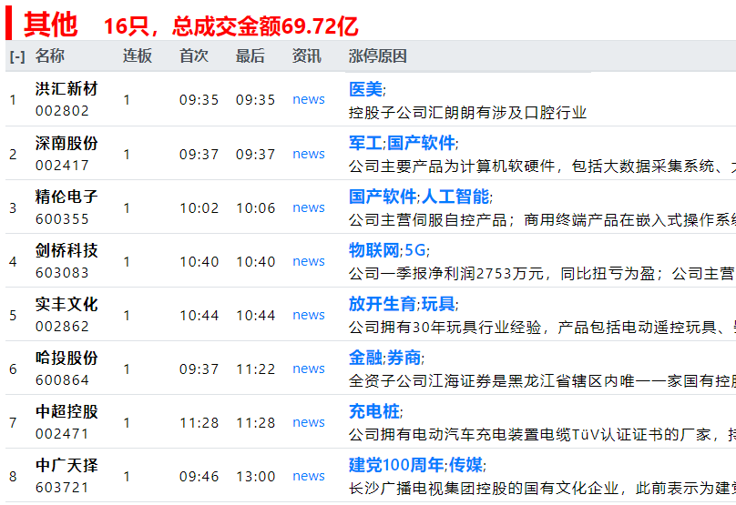The height and width of the screenshot is (505, 736).
Task: Open news link for 实丰文化
Action: (309, 315)
